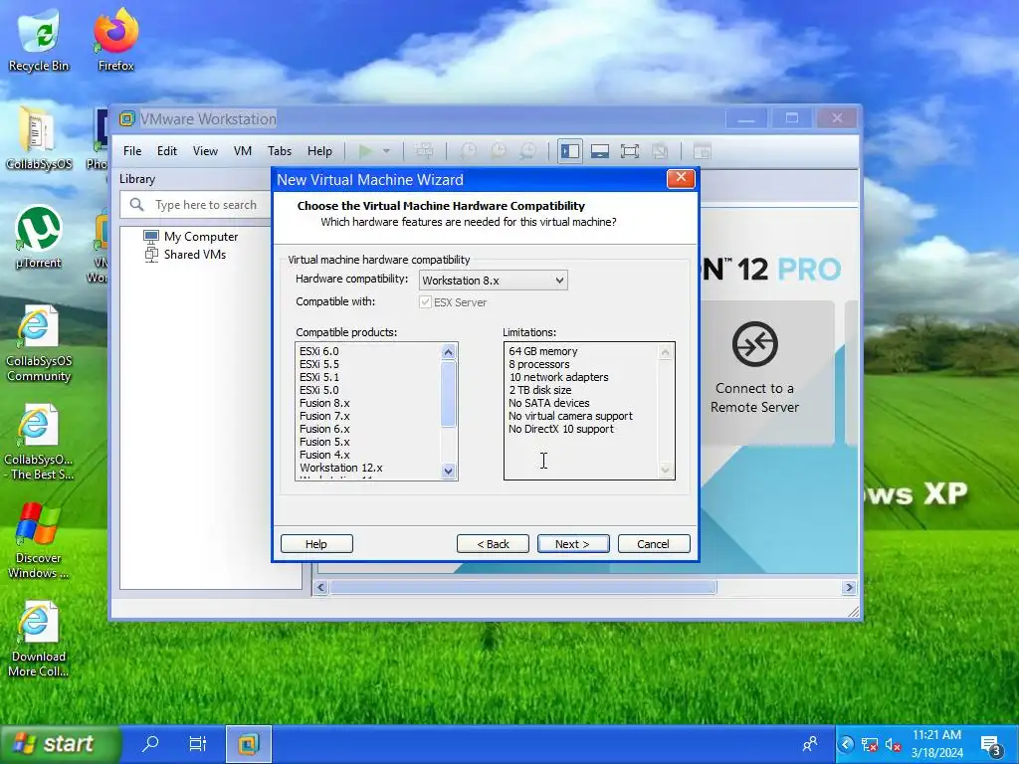Click No DirectX 10 support entry
The height and width of the screenshot is (764, 1019).
pos(561,429)
